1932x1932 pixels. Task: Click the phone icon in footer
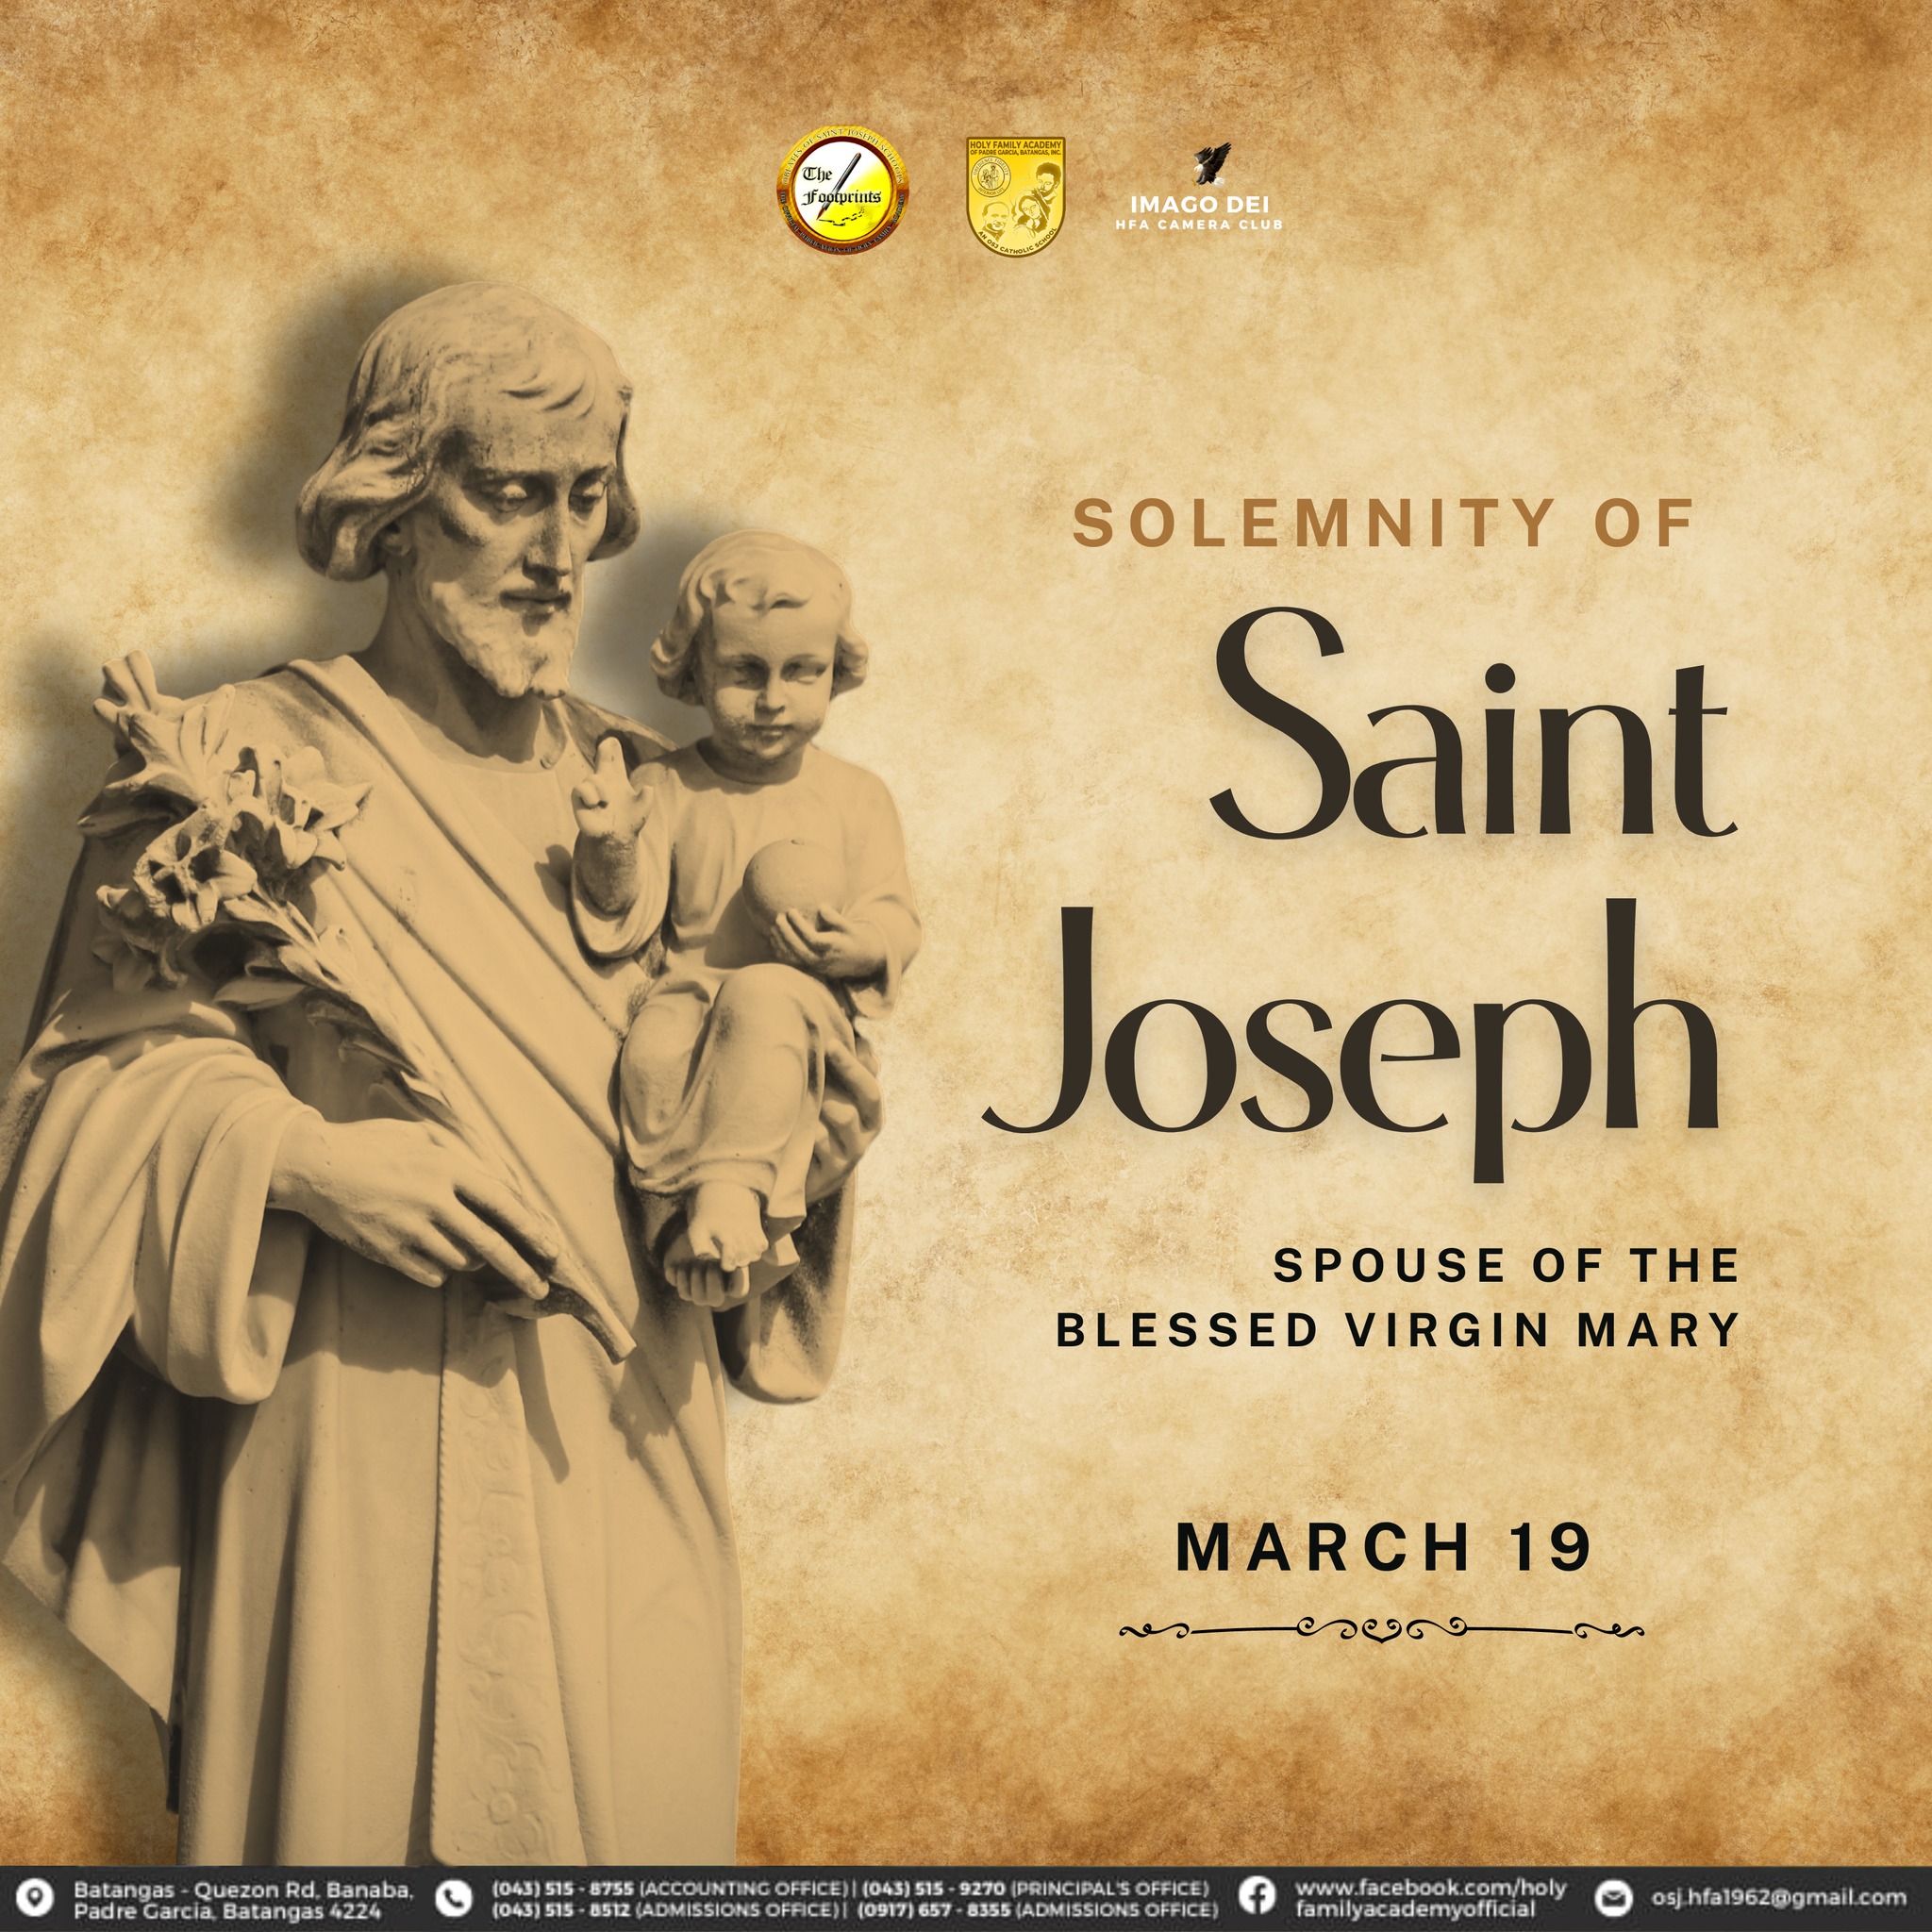tap(456, 1897)
